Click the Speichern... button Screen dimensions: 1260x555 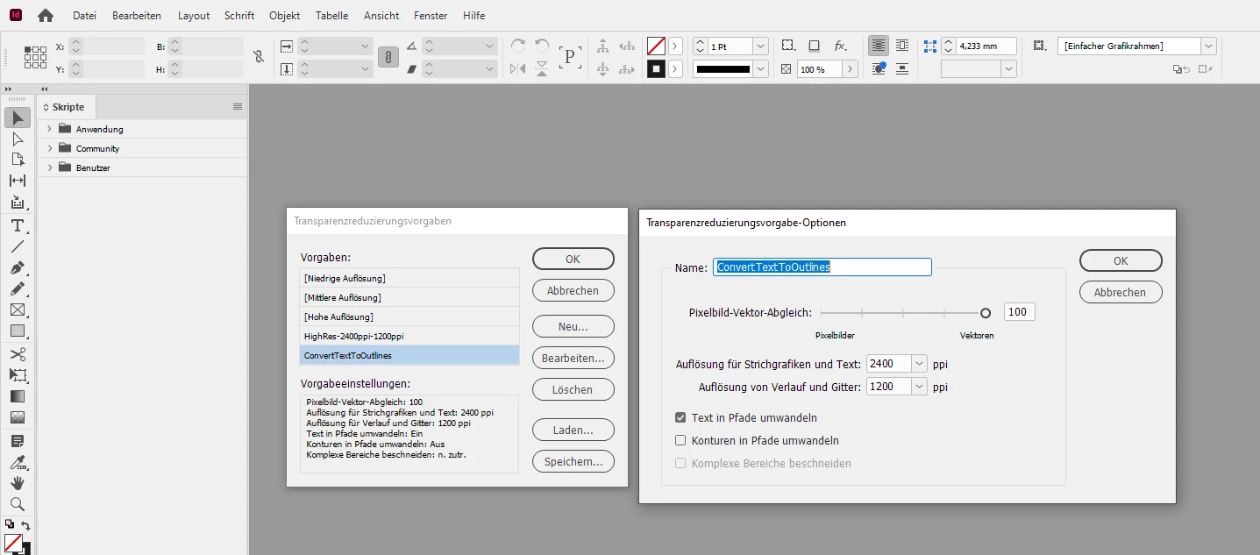(x=573, y=461)
